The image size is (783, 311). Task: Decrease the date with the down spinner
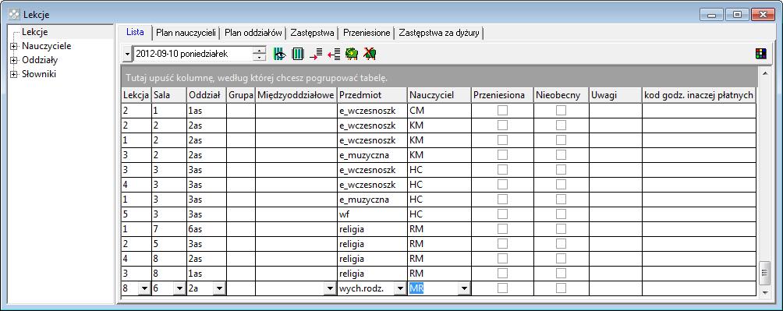click(x=259, y=58)
